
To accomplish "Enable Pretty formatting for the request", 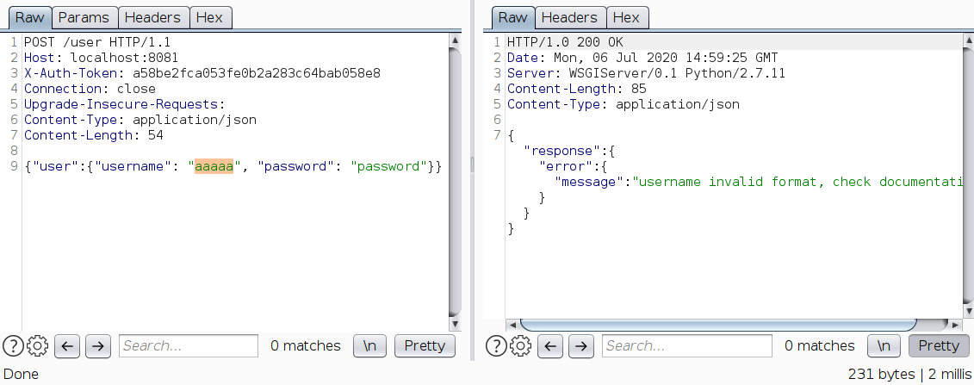I will tap(425, 346).
